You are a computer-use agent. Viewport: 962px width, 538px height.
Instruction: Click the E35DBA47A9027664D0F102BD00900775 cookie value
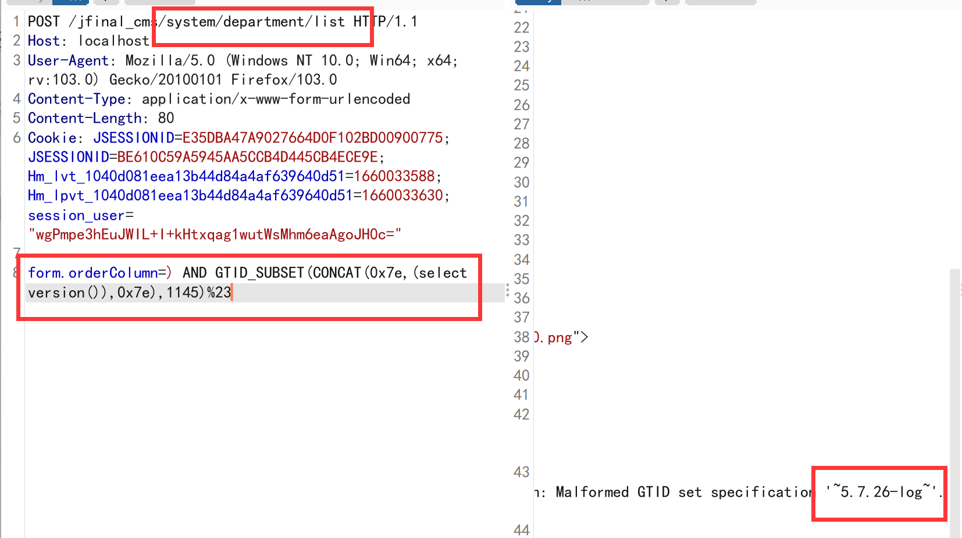click(x=312, y=138)
